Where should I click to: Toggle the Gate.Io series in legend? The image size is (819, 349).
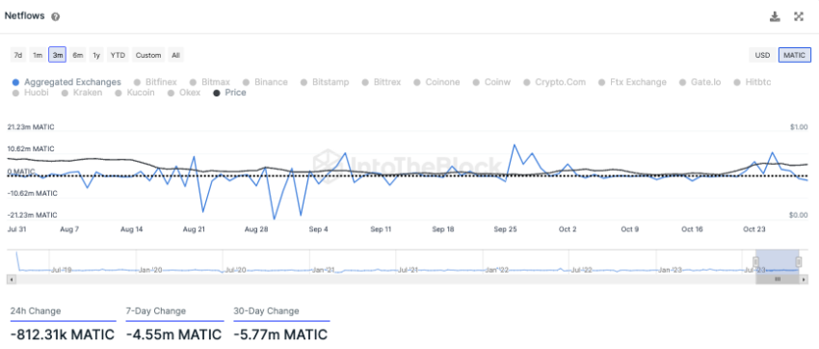tap(700, 82)
